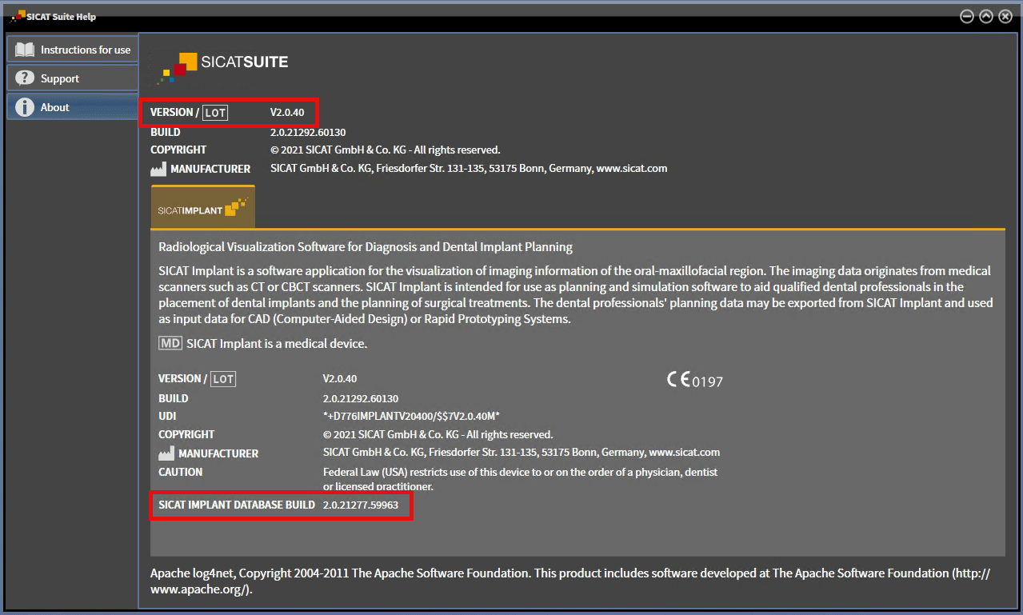Click the Federal Law caution statement
Image resolution: width=1023 pixels, height=615 pixels.
[x=521, y=479]
